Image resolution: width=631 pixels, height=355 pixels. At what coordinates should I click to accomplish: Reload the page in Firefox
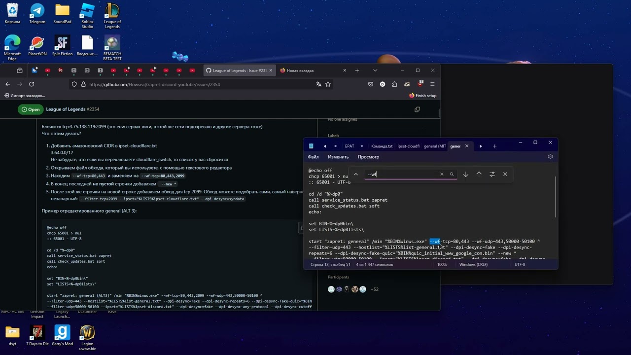32,84
